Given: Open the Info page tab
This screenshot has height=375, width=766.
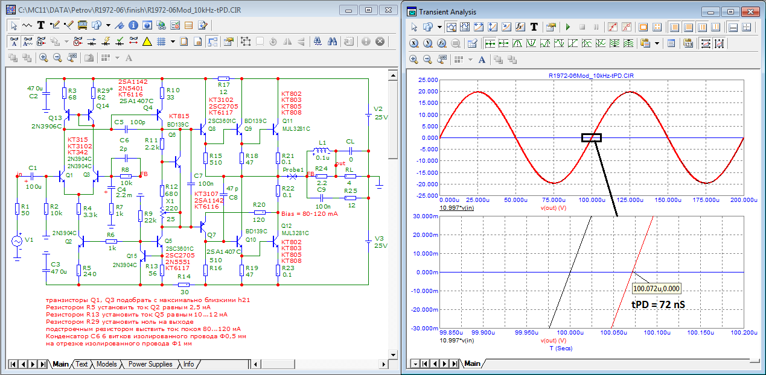Looking at the screenshot, I should click(189, 364).
